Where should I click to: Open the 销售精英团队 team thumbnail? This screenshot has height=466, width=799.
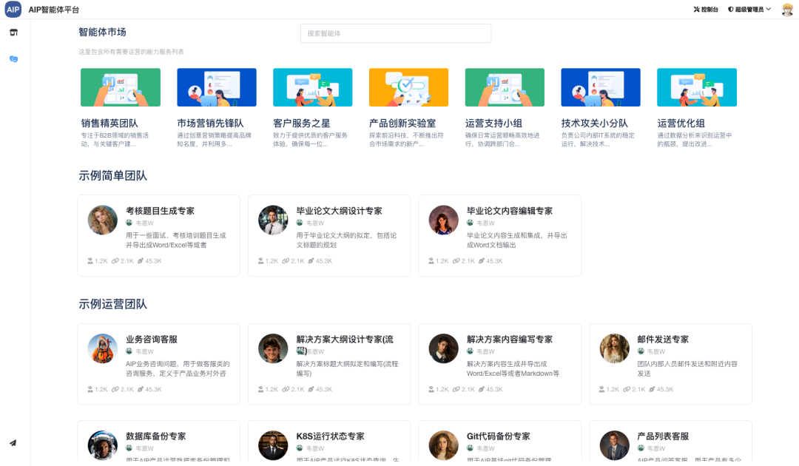pyautogui.click(x=121, y=87)
